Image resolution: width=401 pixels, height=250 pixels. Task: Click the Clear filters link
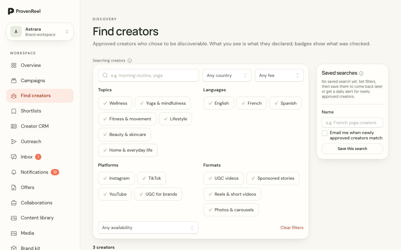pos(292,227)
